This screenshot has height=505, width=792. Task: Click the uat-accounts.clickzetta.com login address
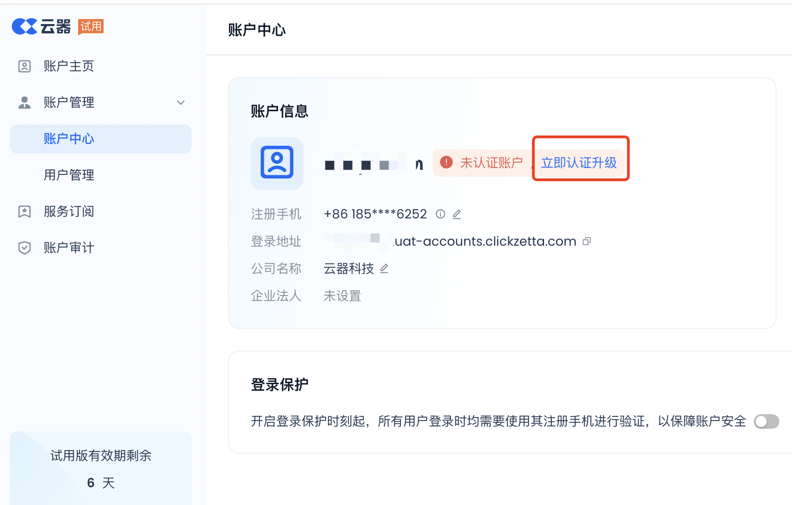[x=485, y=241]
